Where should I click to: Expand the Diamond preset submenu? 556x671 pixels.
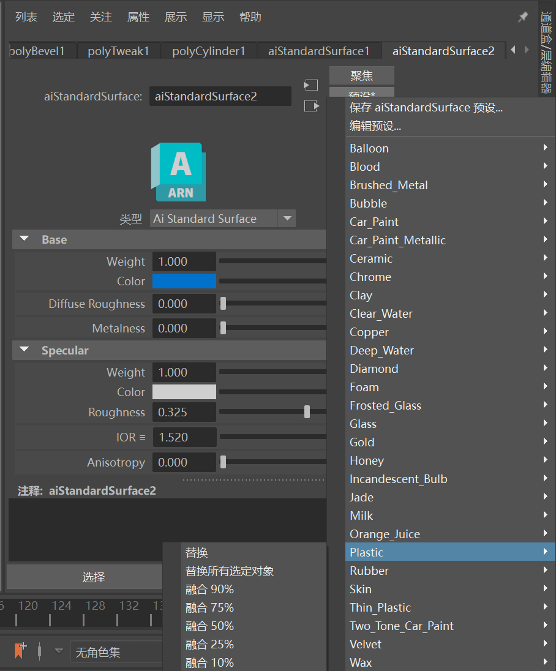[450, 369]
